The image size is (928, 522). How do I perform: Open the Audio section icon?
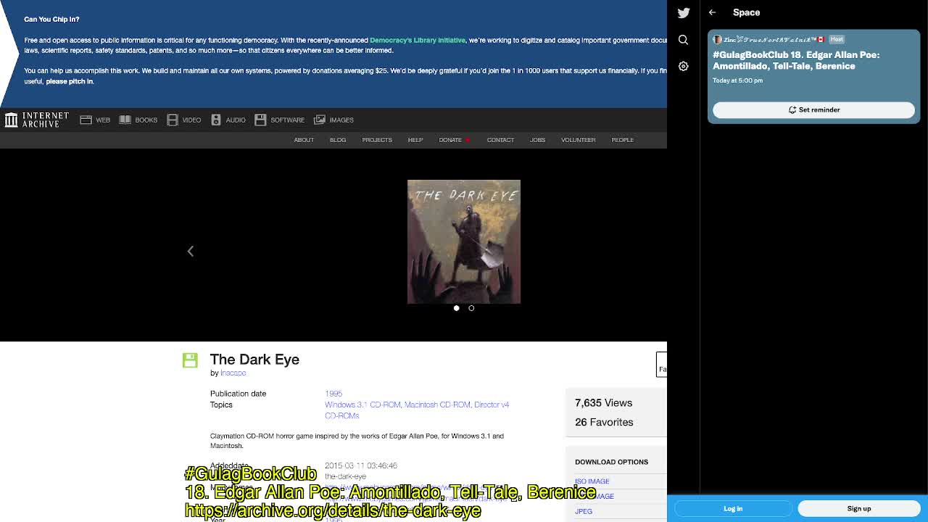point(215,120)
